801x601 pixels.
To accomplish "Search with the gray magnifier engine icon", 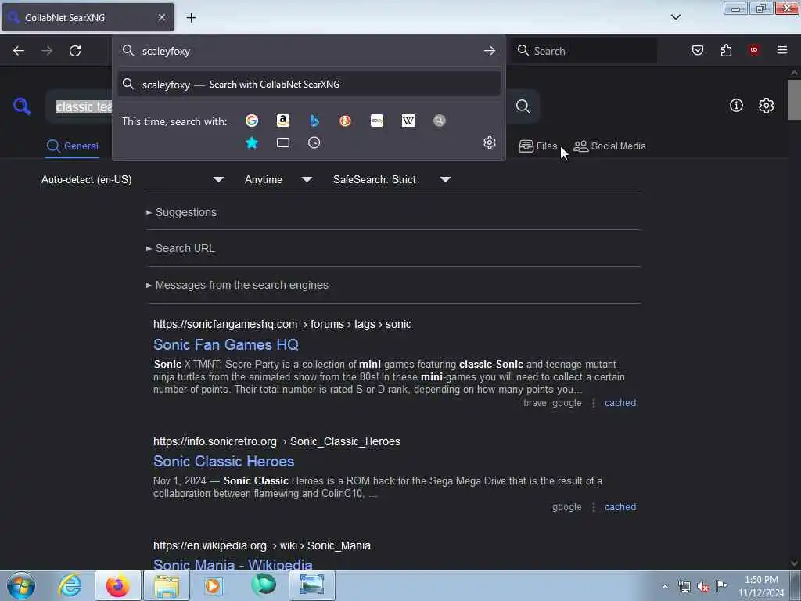I will (440, 121).
